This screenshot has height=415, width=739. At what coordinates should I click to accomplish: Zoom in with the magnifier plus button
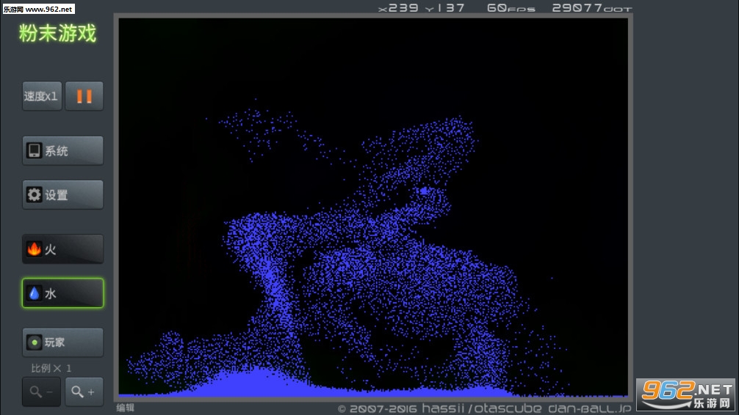pyautogui.click(x=84, y=392)
